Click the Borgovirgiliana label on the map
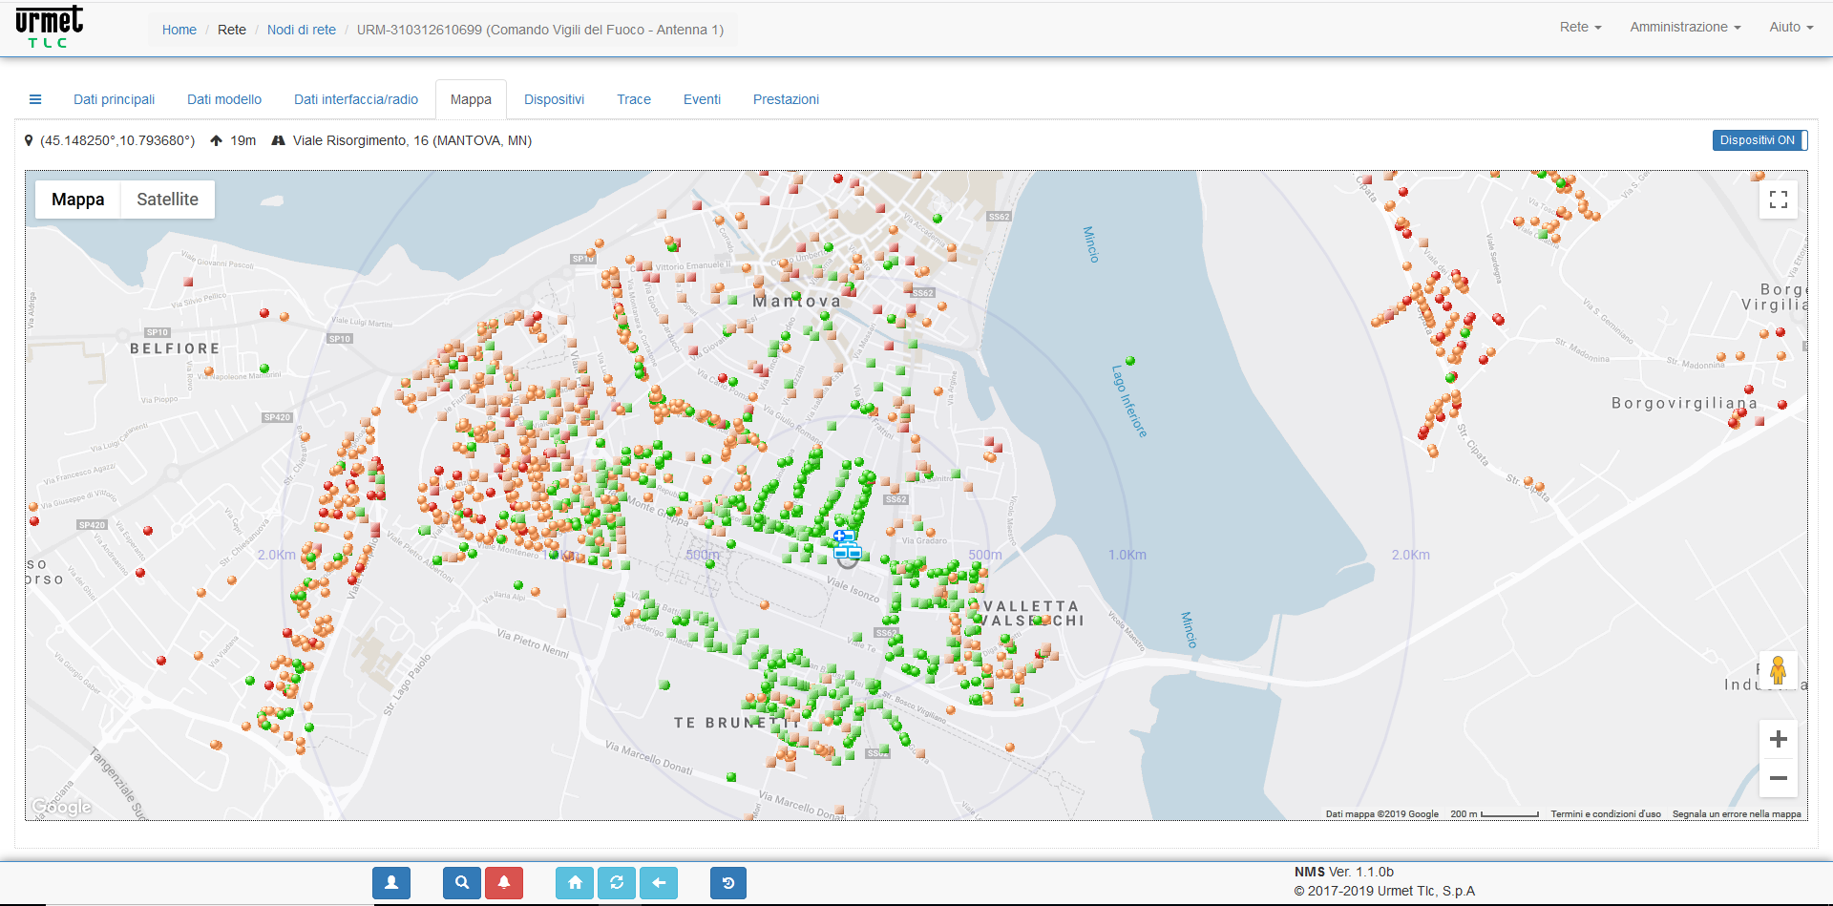1833x906 pixels. click(x=1684, y=403)
